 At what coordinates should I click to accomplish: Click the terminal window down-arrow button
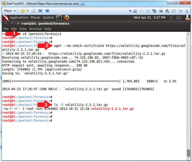coord(12,23)
